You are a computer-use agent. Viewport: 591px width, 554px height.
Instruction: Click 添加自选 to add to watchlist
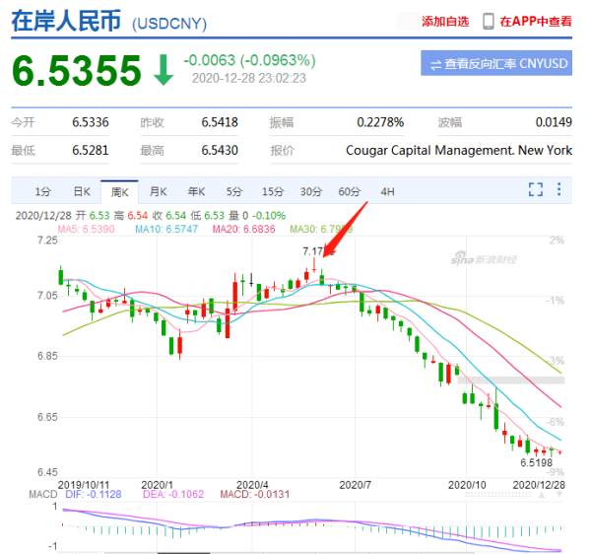coord(445,22)
